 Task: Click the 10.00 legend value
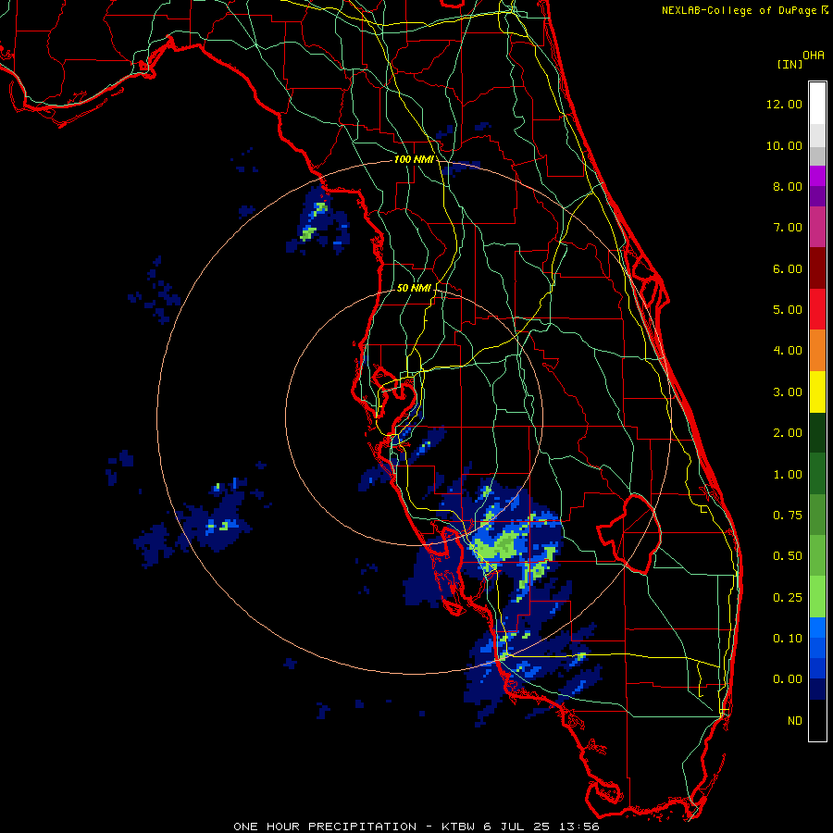pyautogui.click(x=784, y=145)
